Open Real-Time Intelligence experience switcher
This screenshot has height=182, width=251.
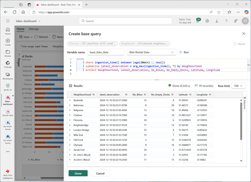coord(8,174)
